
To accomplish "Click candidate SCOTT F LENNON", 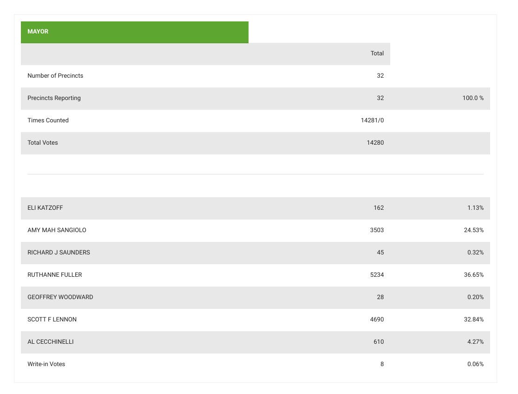I will [x=52, y=320].
